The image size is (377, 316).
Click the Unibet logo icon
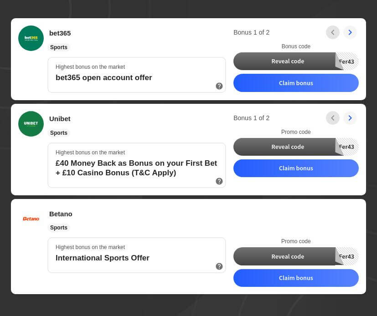pos(31,124)
